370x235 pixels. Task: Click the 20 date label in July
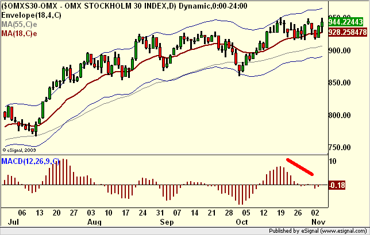tap(57, 213)
